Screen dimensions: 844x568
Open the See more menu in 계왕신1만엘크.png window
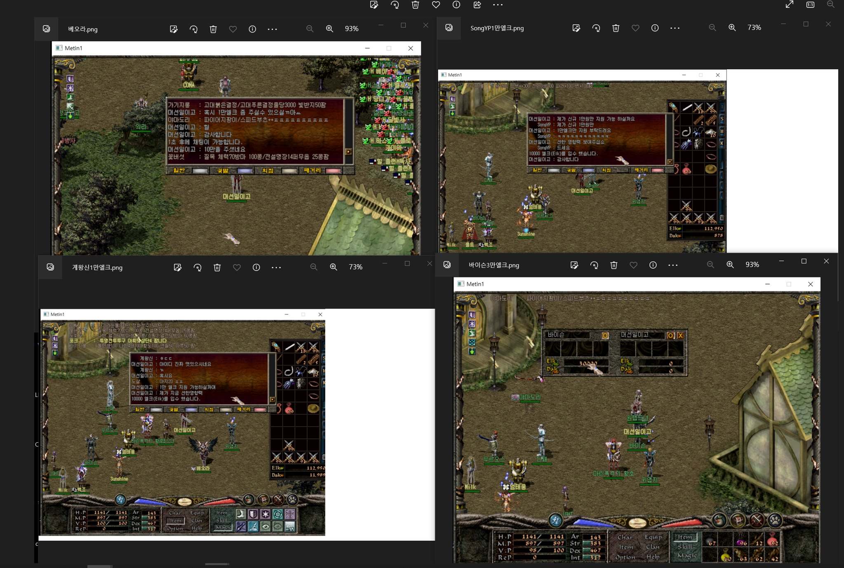coord(276,268)
